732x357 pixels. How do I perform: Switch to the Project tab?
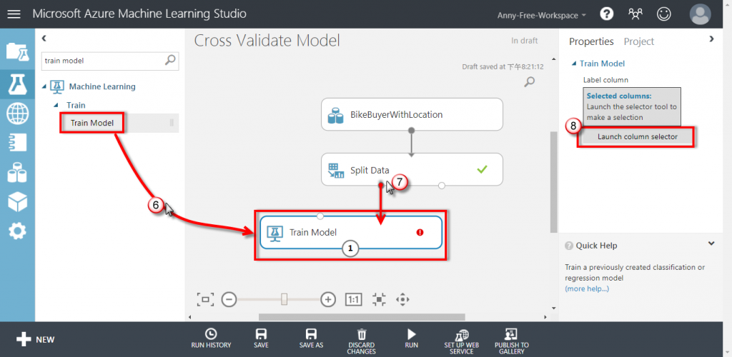638,41
